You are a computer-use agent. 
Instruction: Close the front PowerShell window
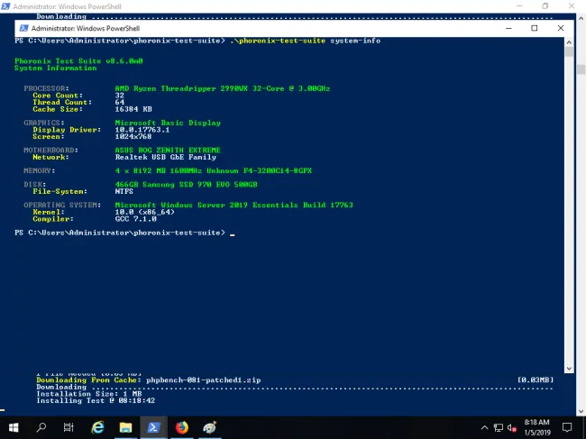[561, 28]
